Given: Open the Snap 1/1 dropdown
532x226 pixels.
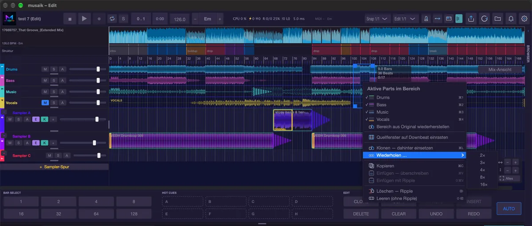Looking at the screenshot, I should pyautogui.click(x=377, y=19).
